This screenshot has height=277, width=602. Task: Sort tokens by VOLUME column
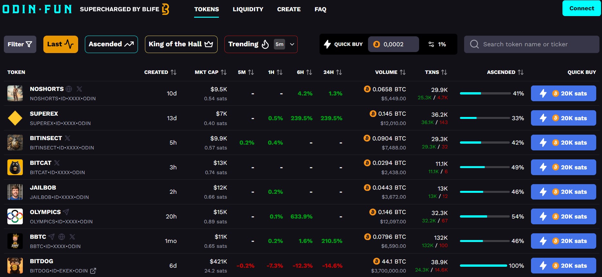(x=390, y=72)
